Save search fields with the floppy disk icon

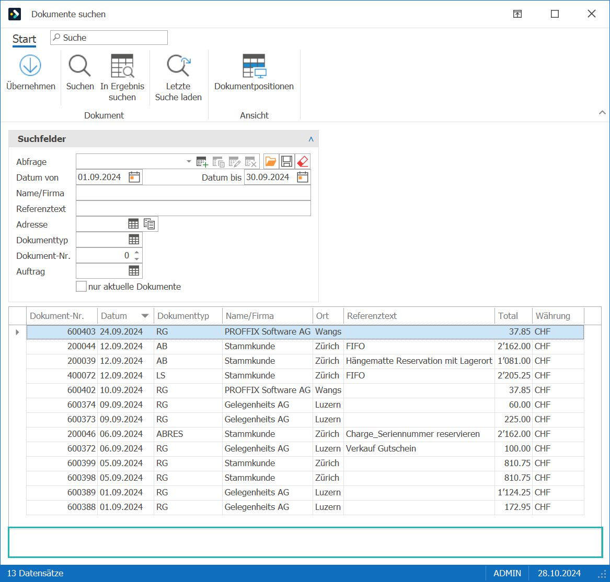coord(287,161)
